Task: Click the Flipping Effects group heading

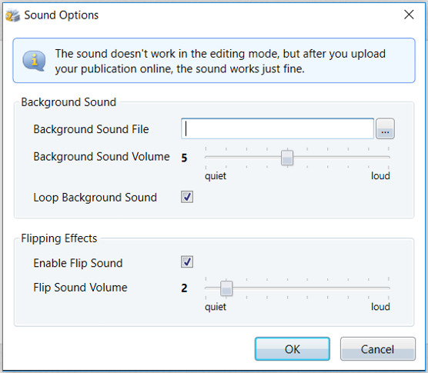Action: [59, 238]
